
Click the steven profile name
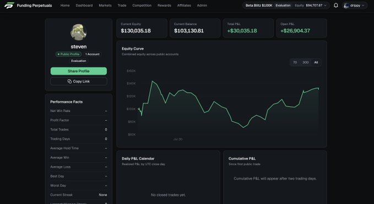tap(78, 46)
